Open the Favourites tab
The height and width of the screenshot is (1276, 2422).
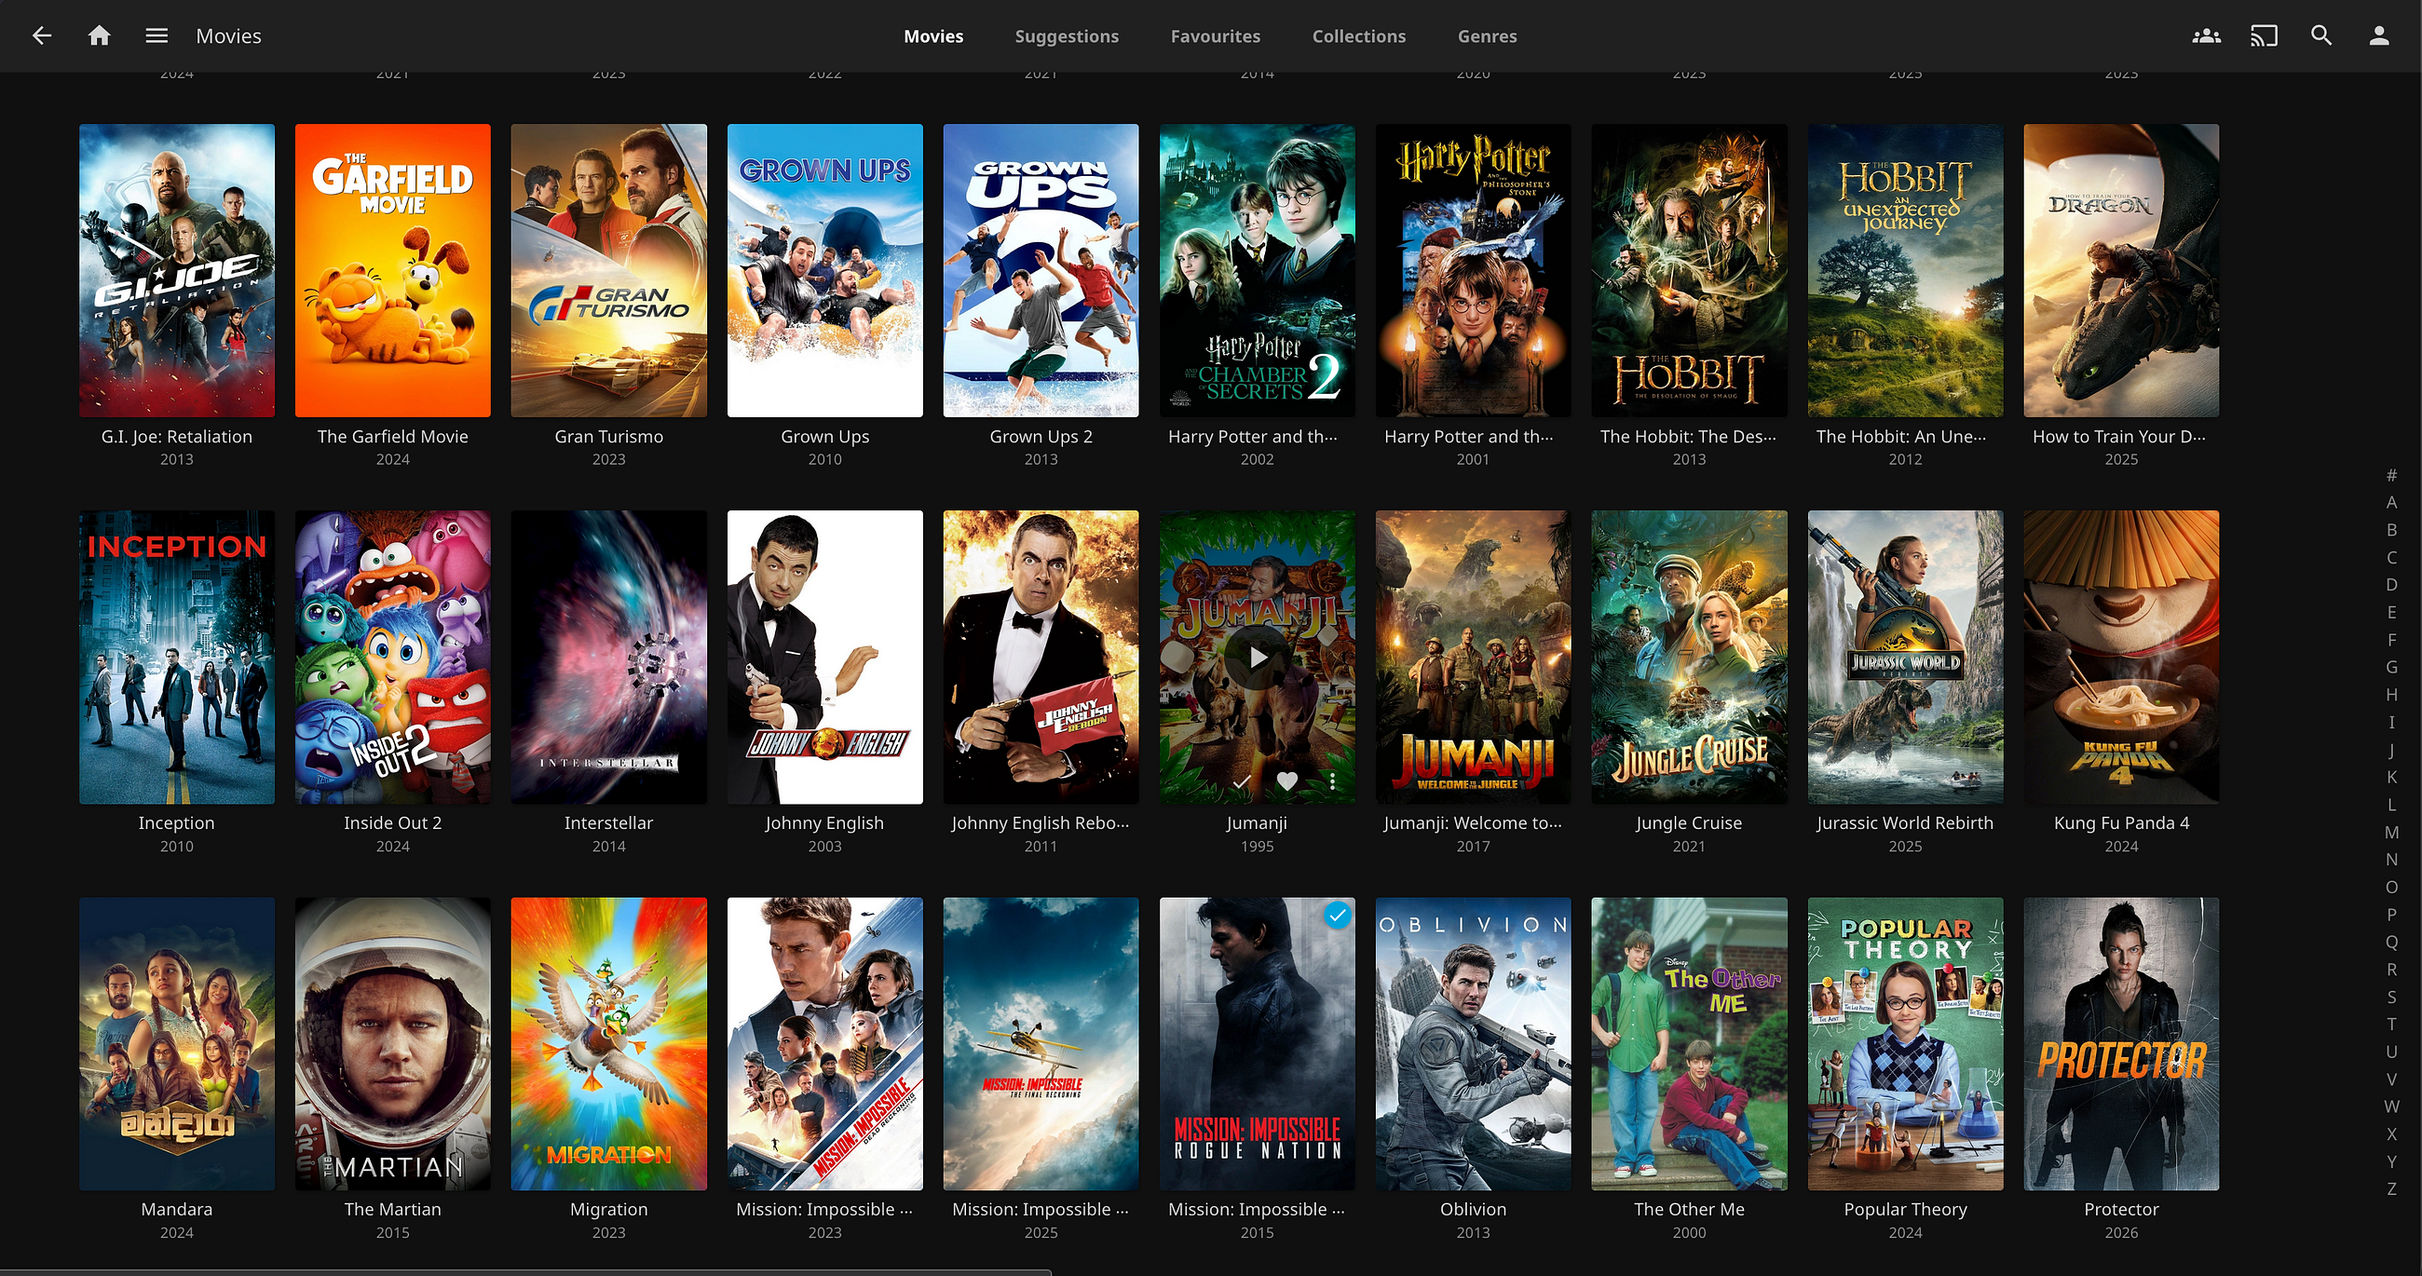[x=1216, y=35]
